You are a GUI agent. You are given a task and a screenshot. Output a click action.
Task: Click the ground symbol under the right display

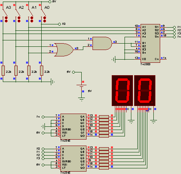pyautogui.click(x=153, y=122)
